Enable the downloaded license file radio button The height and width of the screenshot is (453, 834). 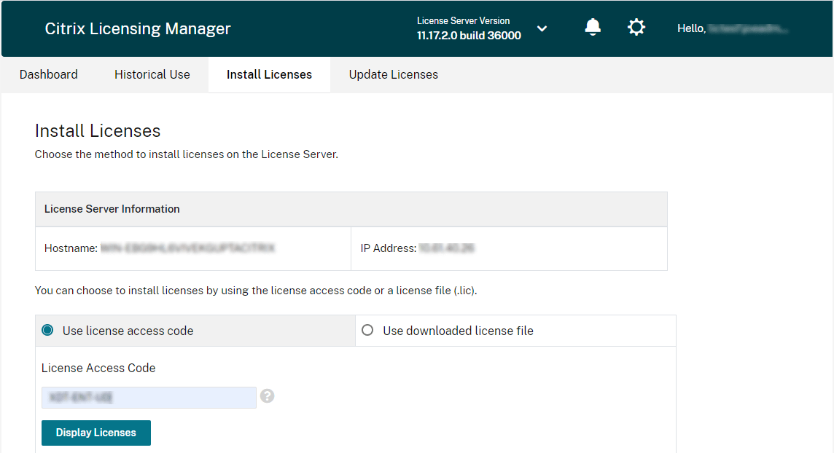click(368, 330)
